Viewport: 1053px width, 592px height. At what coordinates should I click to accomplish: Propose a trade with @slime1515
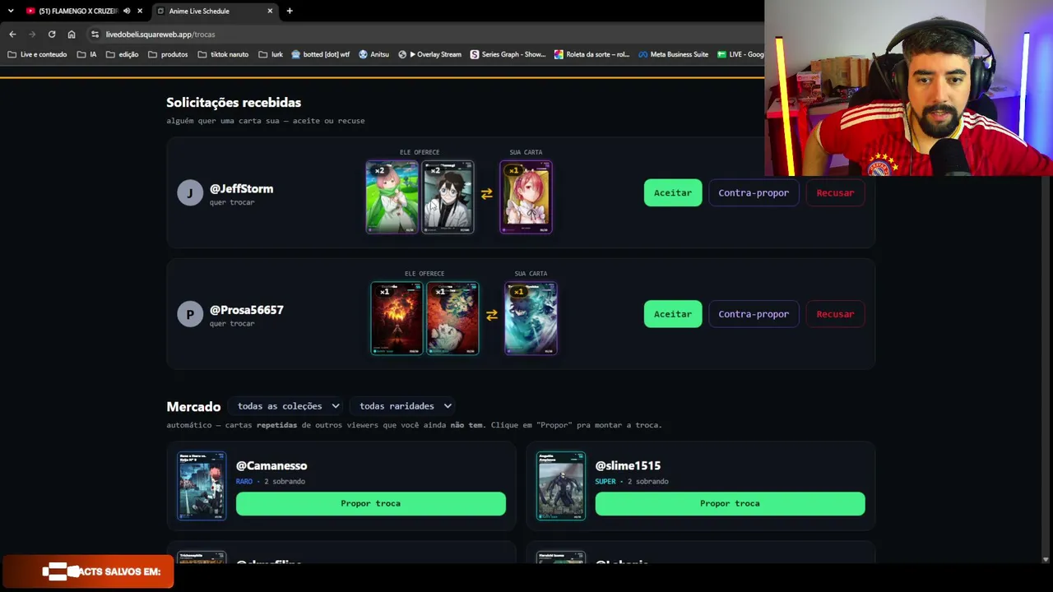click(730, 503)
